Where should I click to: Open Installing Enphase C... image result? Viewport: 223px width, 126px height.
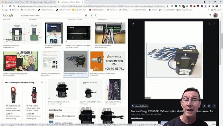(x=54, y=33)
